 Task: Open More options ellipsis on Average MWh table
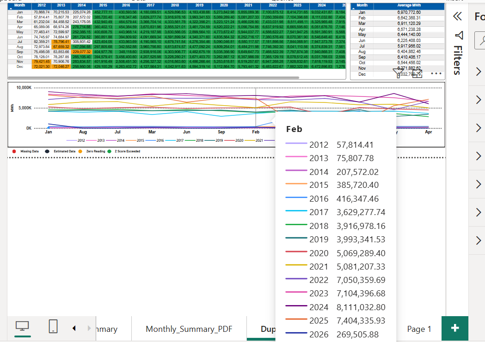click(436, 73)
